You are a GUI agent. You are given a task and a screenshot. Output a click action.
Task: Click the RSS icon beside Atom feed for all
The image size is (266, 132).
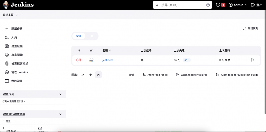pyautogui.click(x=144, y=75)
